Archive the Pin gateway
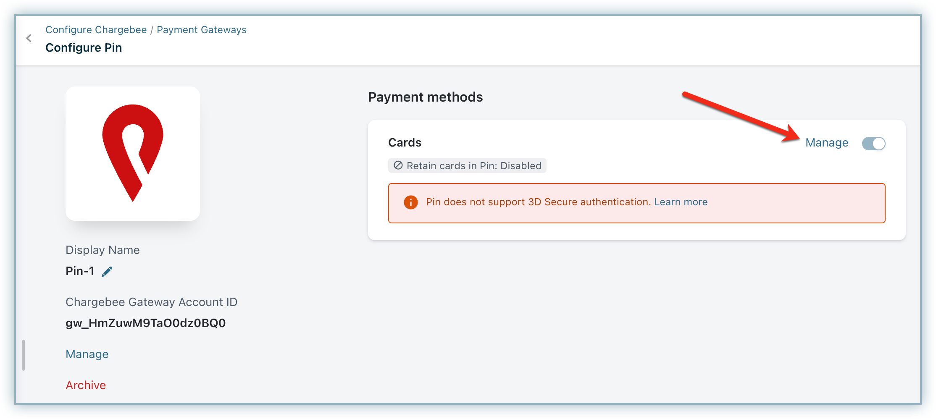The image size is (936, 419). tap(86, 385)
